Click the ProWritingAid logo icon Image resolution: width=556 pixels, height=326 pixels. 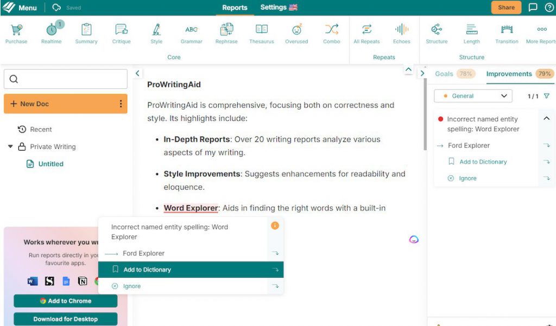(9, 7)
